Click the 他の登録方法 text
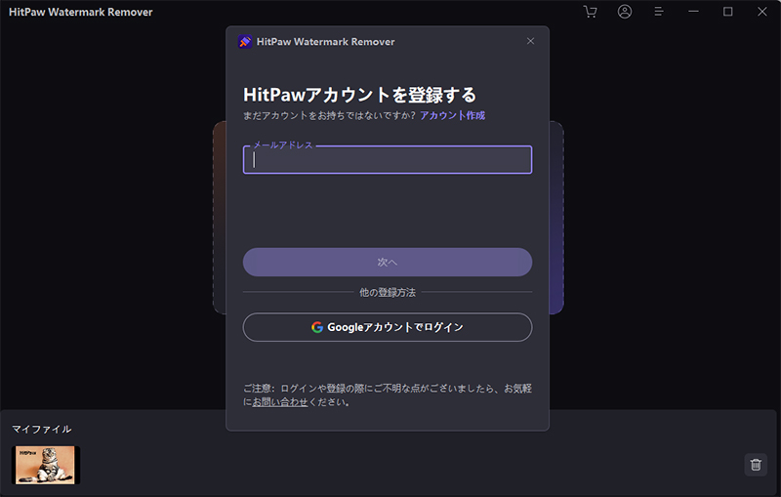Image resolution: width=781 pixels, height=497 pixels. click(x=387, y=292)
